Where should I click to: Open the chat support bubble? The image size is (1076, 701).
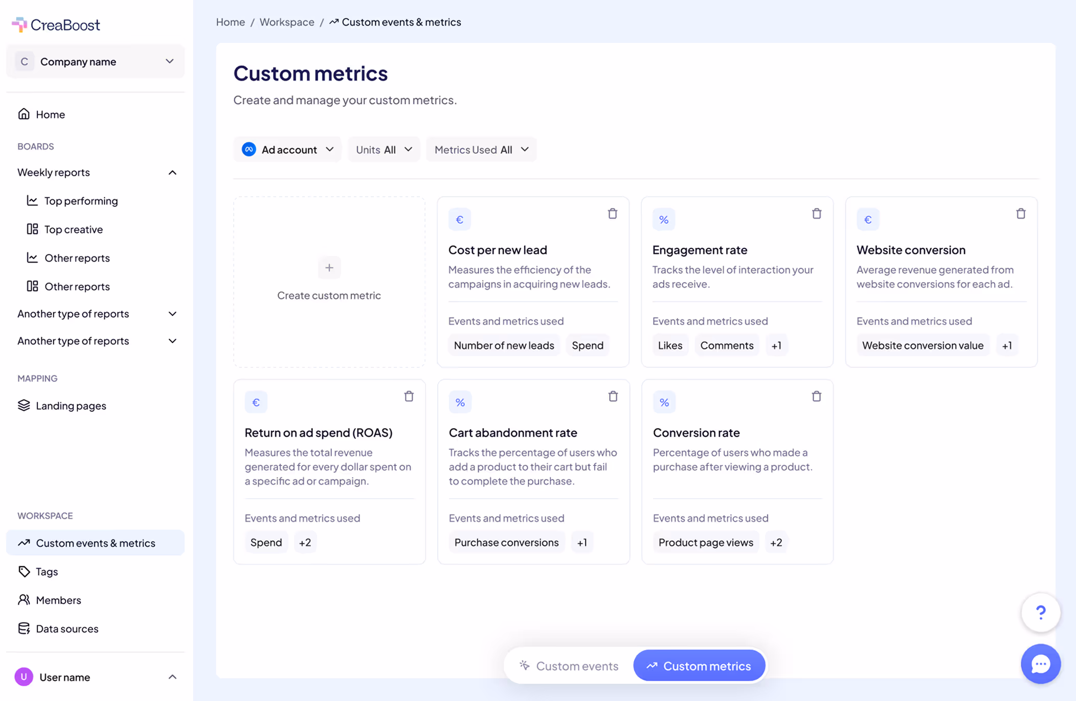(x=1040, y=664)
